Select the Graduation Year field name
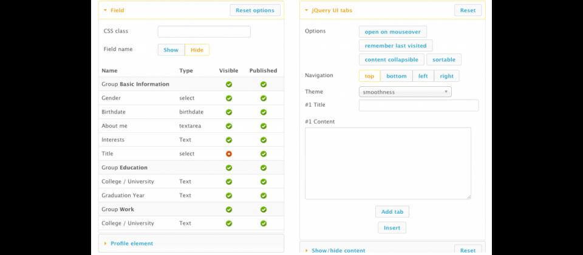Image resolution: width=583 pixels, height=255 pixels. pos(123,195)
